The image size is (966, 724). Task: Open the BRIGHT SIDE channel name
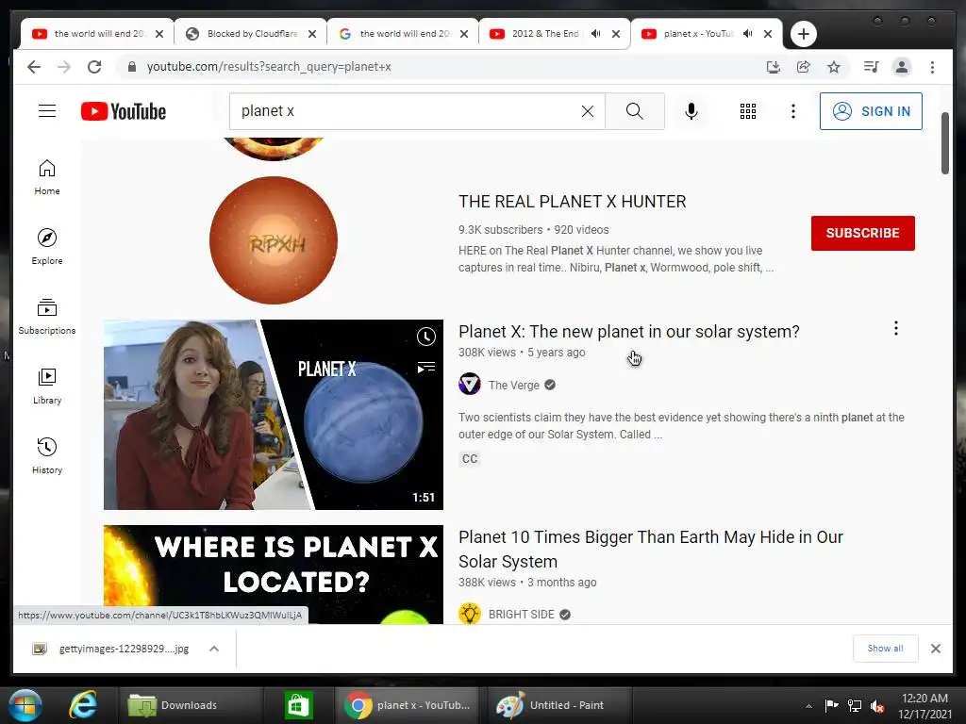tap(521, 614)
